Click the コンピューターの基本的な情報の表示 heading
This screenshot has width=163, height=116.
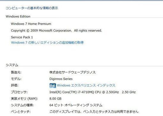point(32,8)
